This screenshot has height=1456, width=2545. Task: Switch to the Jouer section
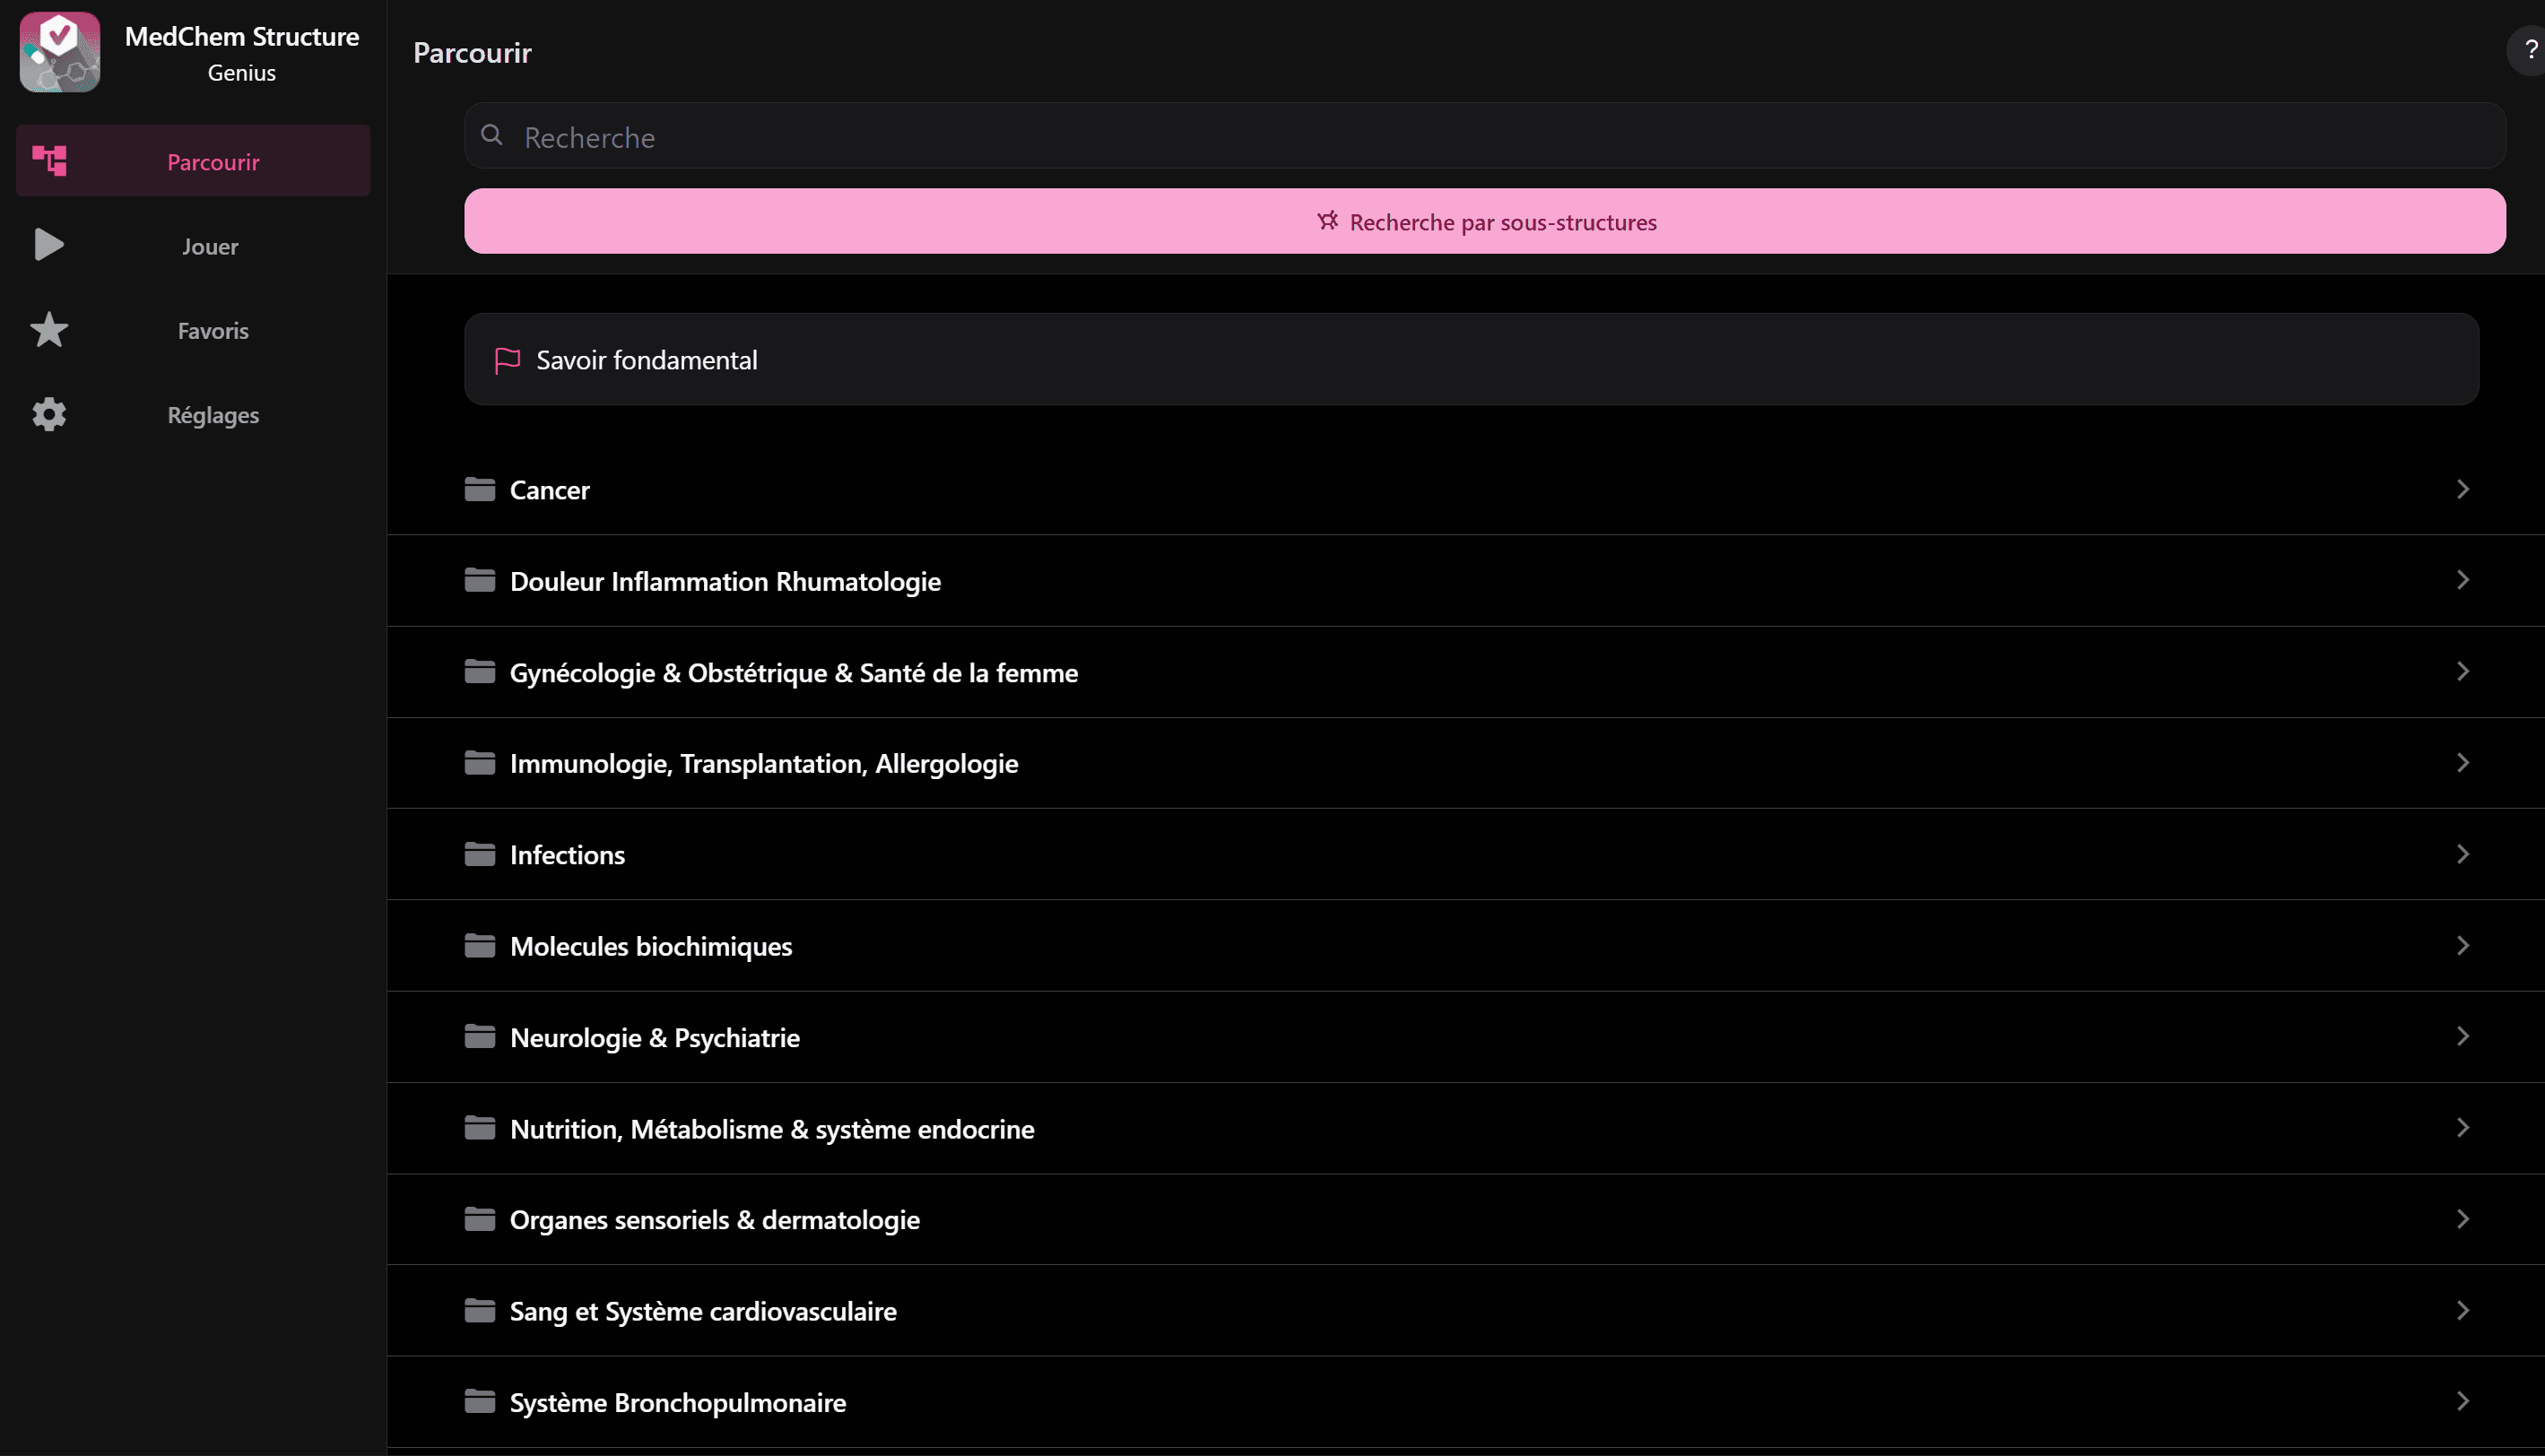click(x=193, y=245)
